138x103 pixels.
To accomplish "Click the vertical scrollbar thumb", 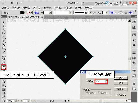I will [129, 59].
